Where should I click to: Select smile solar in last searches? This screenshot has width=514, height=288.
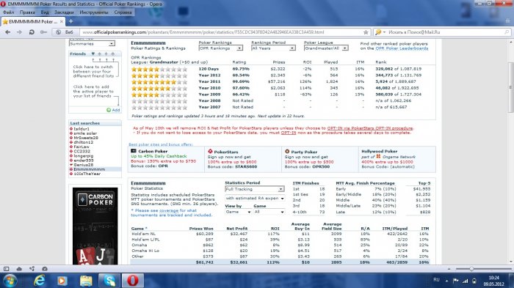(x=85, y=133)
